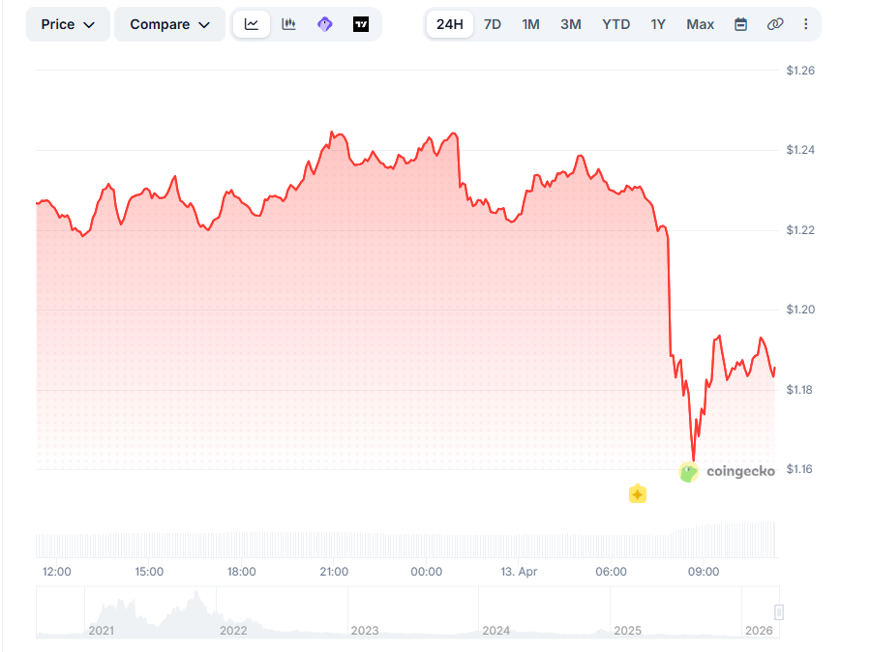The width and height of the screenshot is (870, 652).
Task: Click the chain link share icon
Action: click(x=774, y=24)
